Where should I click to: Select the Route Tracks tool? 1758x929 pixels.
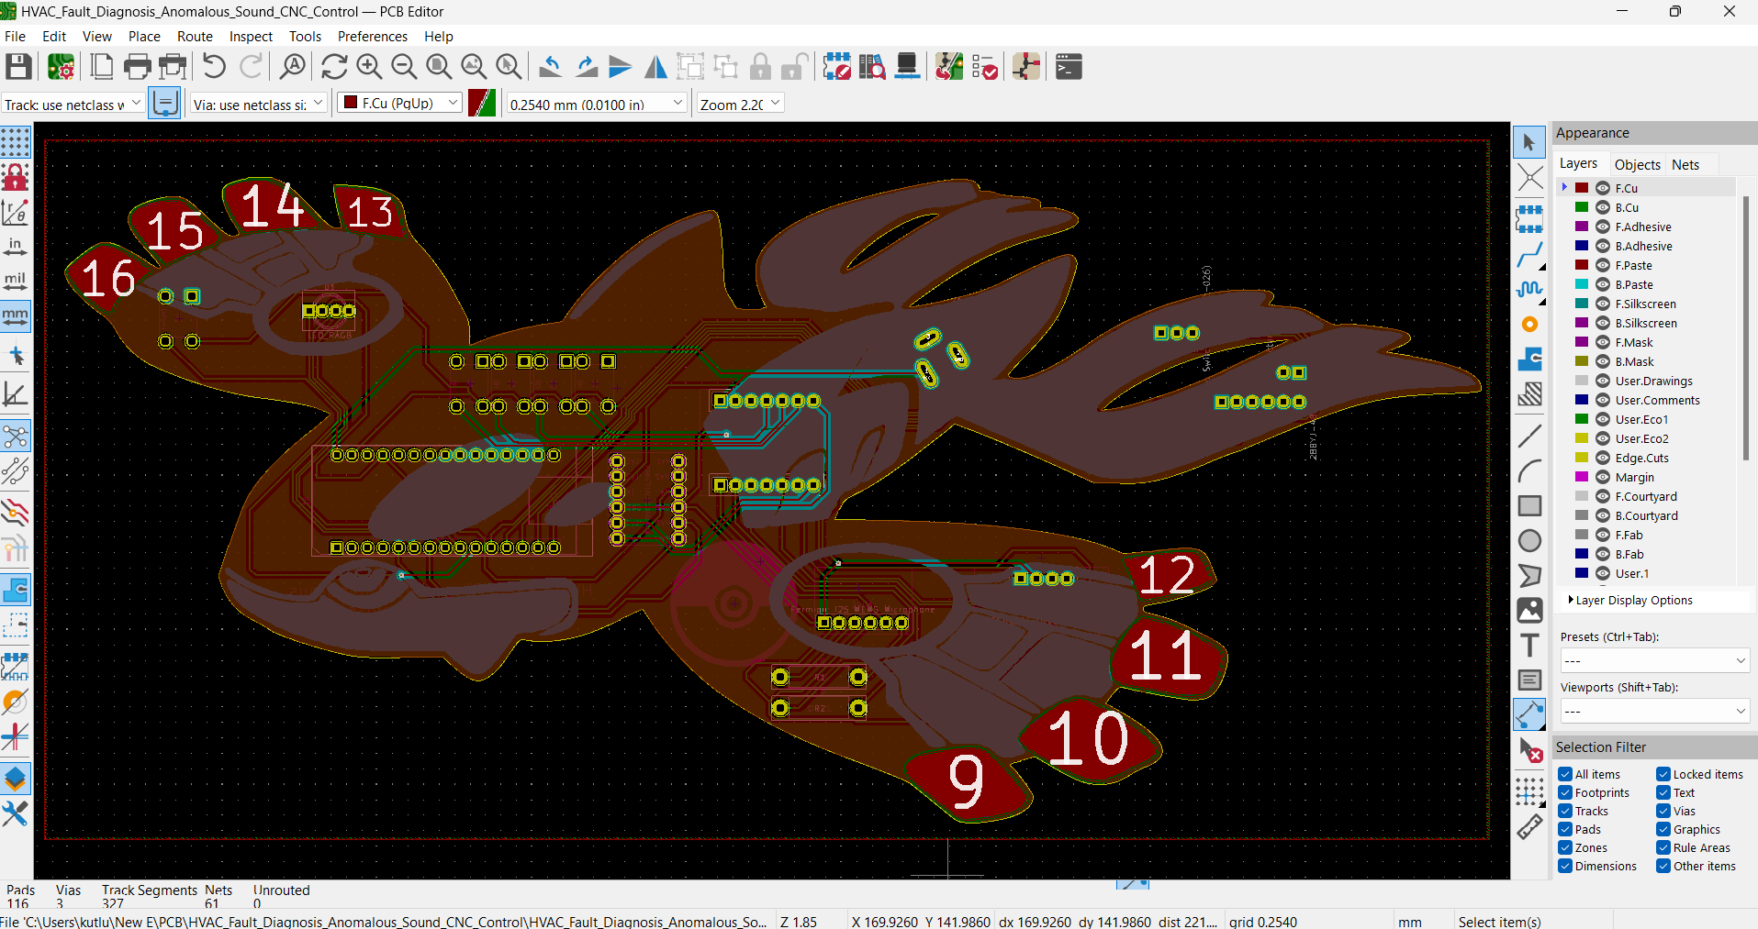click(x=1530, y=256)
